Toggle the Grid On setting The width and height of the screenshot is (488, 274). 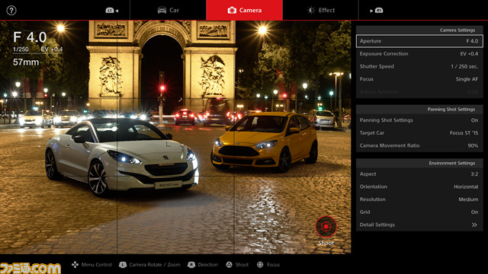coord(419,212)
